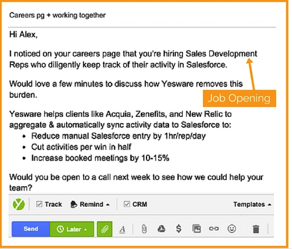Toggle the CRM checkbox
Viewport: 292px width, 249px height.
[127, 204]
